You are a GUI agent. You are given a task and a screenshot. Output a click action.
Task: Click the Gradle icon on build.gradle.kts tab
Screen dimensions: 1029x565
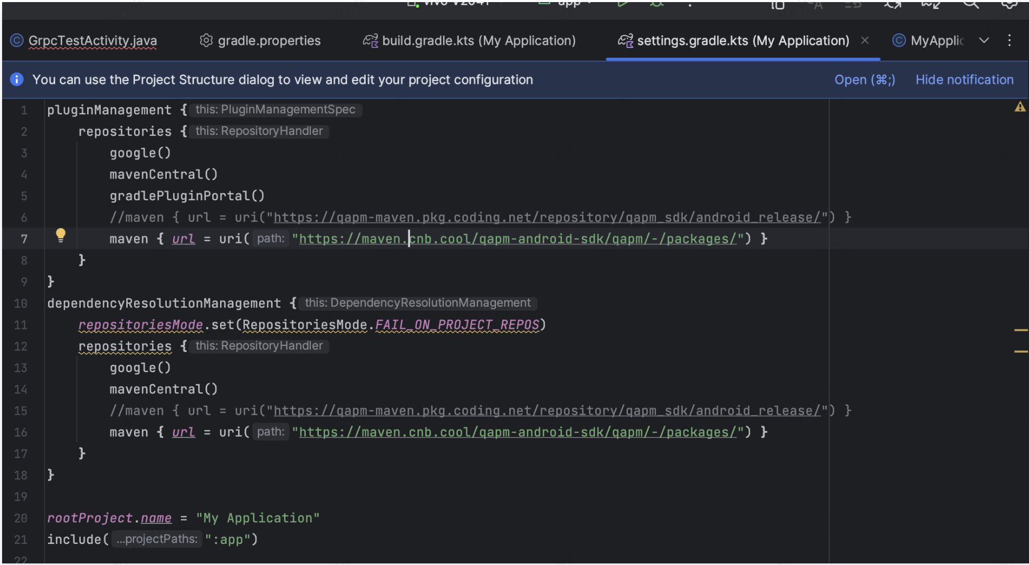pyautogui.click(x=370, y=41)
